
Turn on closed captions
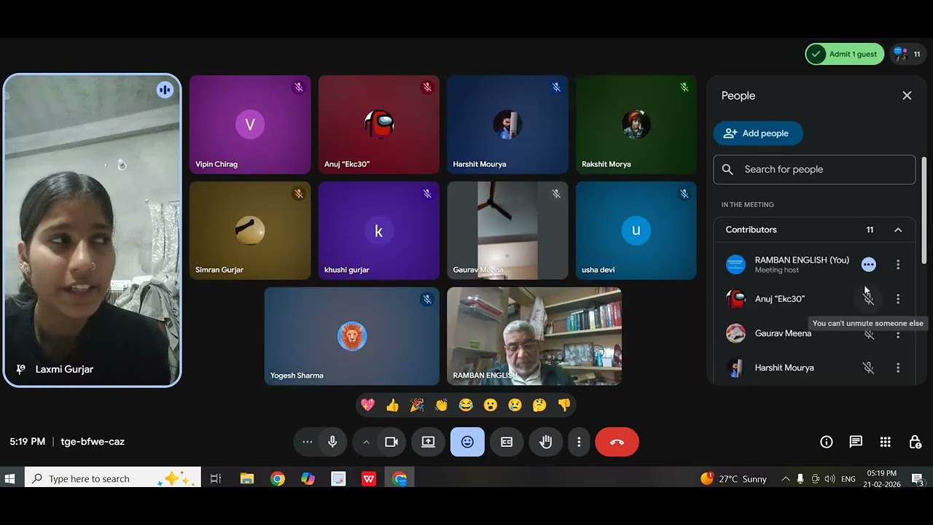tap(507, 442)
